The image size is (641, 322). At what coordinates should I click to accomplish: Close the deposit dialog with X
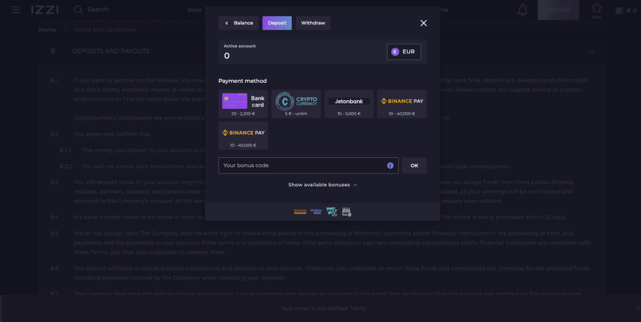click(423, 23)
